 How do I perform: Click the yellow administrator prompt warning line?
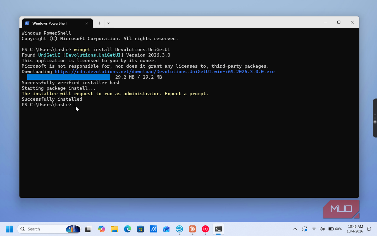click(x=115, y=94)
